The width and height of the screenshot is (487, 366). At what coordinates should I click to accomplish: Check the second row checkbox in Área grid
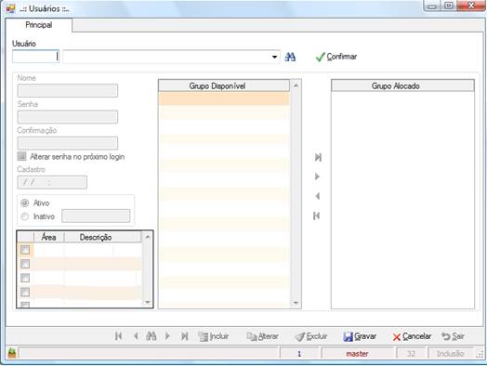[25, 264]
